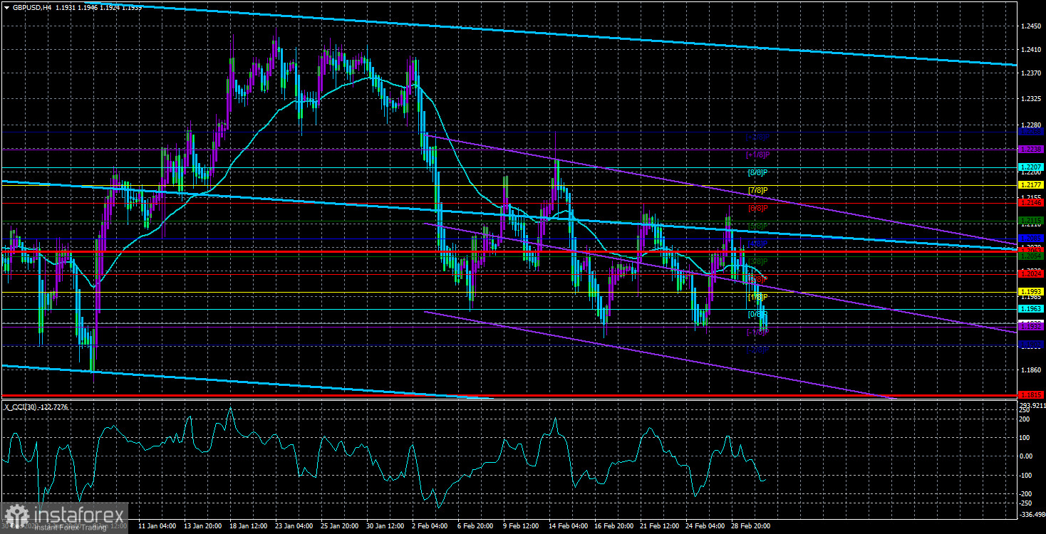The image size is (1046, 534).
Task: Click the 25 Jan 20:00 time label
Action: (340, 527)
